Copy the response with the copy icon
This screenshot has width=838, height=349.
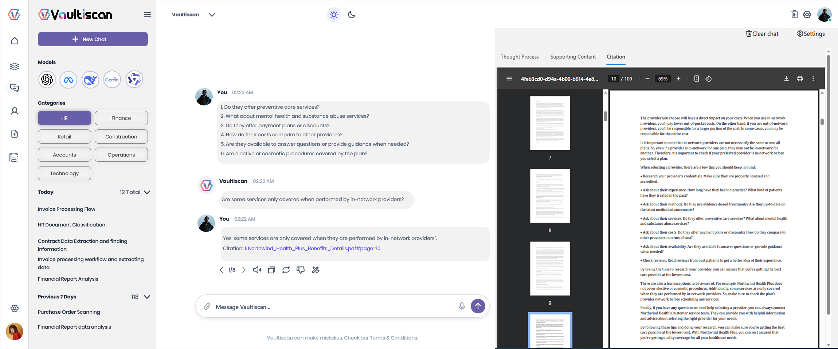click(271, 270)
